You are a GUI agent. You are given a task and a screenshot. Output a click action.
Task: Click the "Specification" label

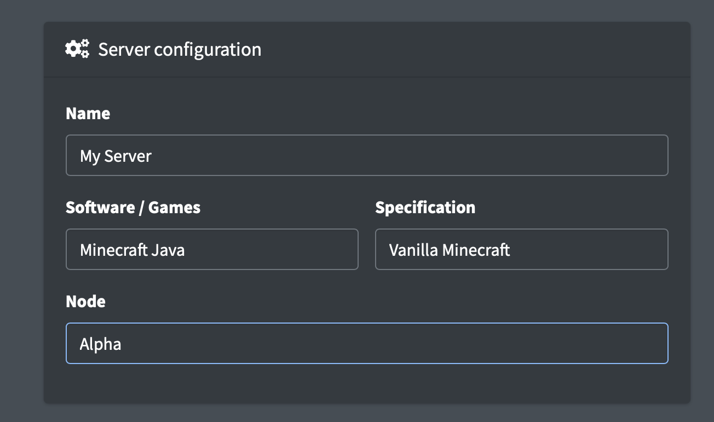[425, 207]
